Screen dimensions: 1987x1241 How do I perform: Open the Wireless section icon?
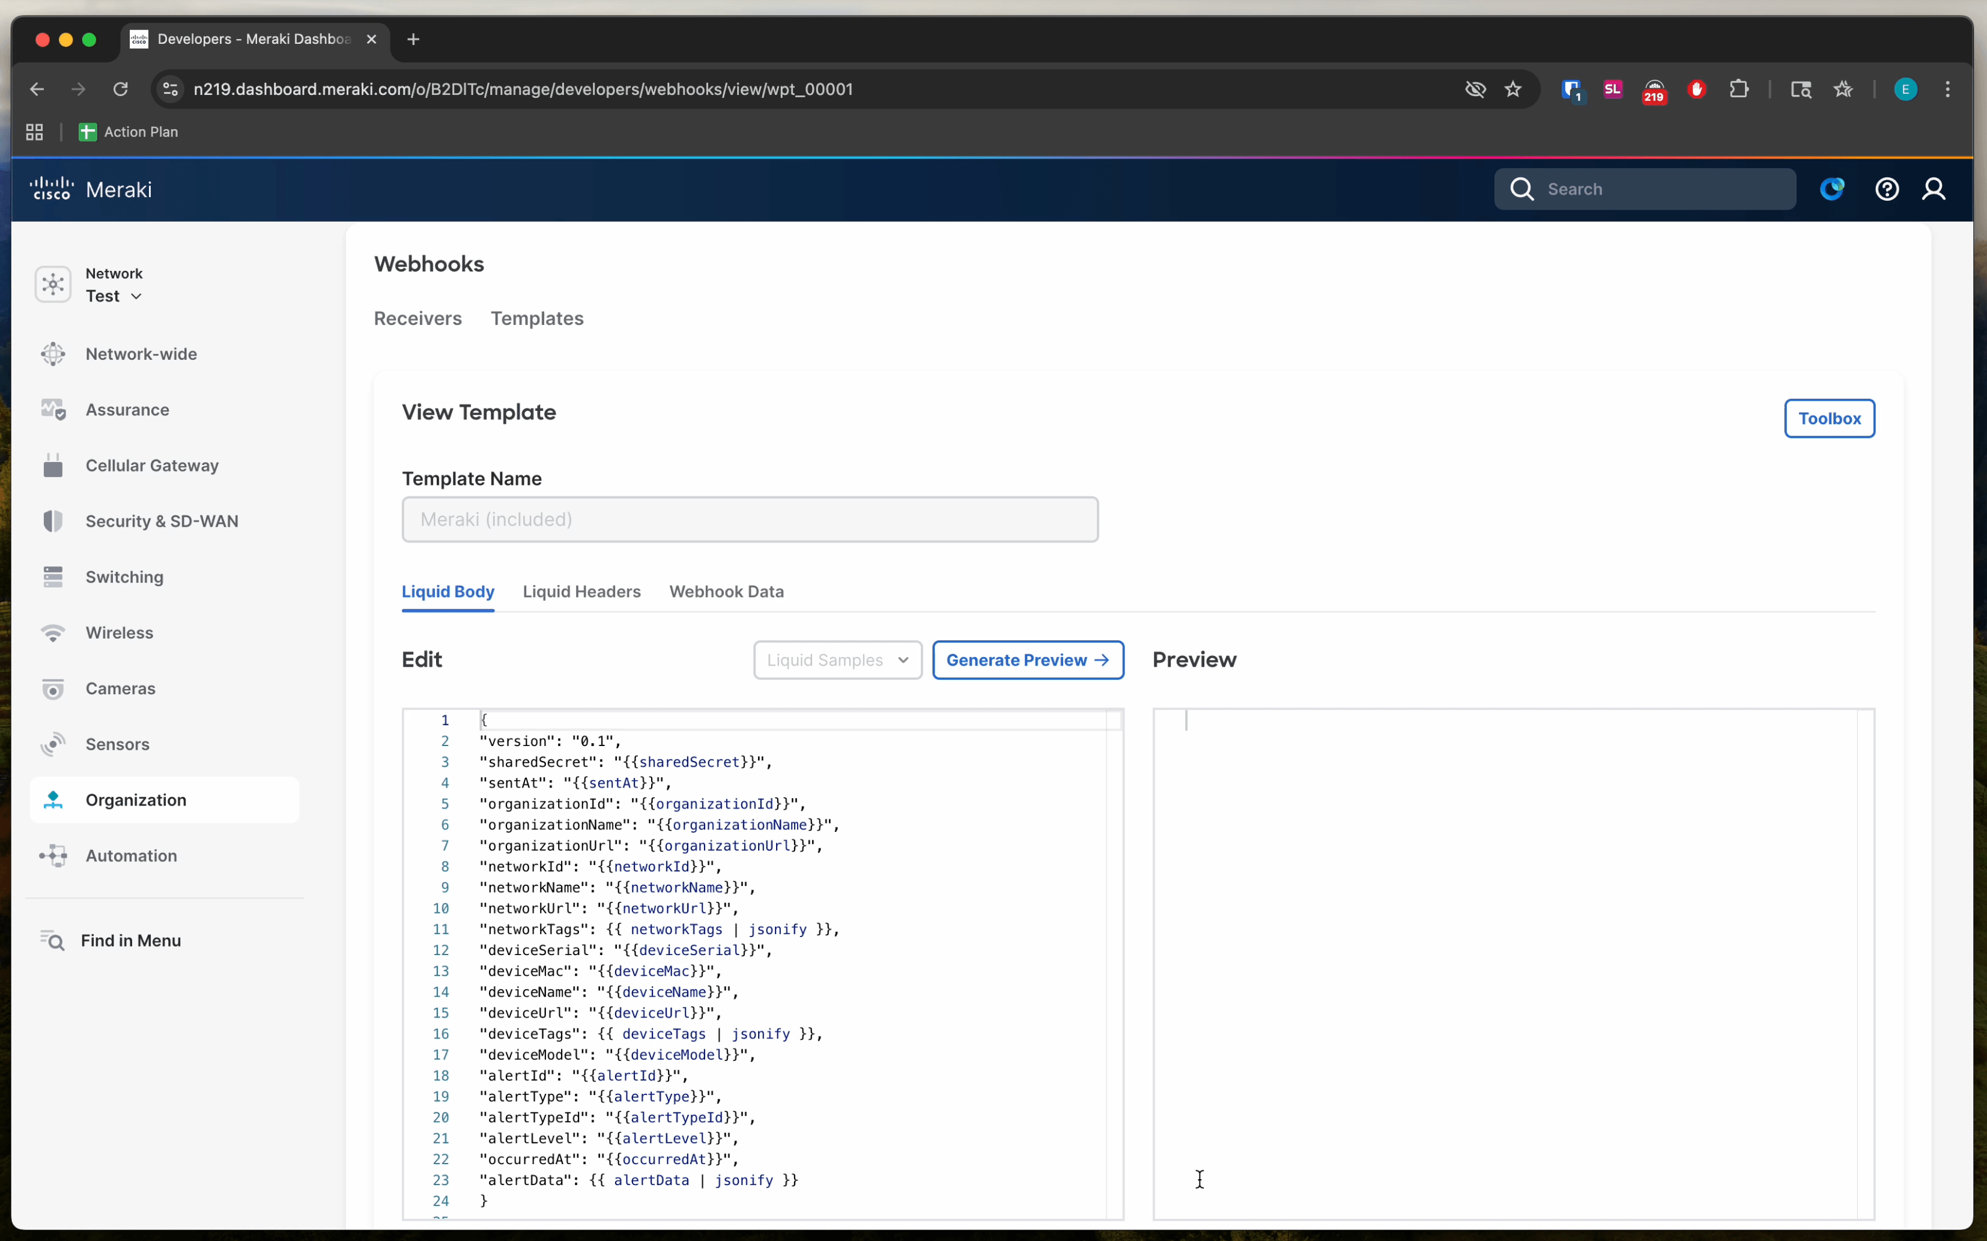coord(53,633)
